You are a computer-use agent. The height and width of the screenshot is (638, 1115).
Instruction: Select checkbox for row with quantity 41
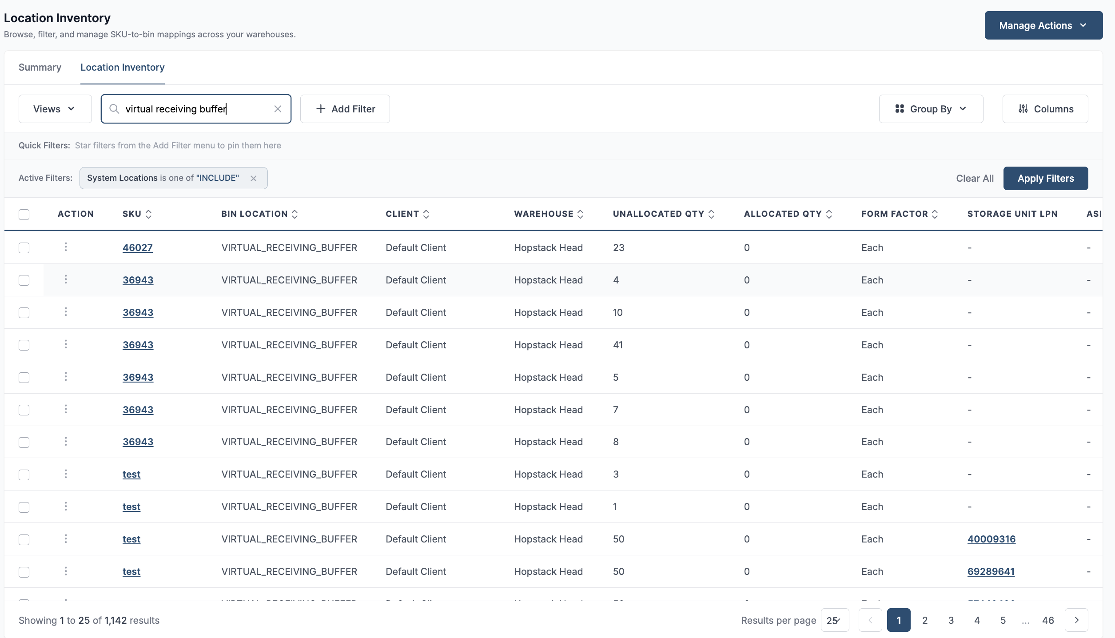click(24, 345)
